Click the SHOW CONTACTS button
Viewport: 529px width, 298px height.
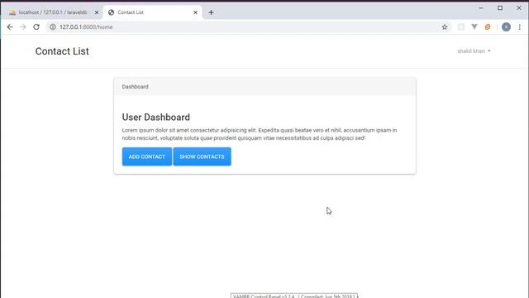tap(202, 156)
